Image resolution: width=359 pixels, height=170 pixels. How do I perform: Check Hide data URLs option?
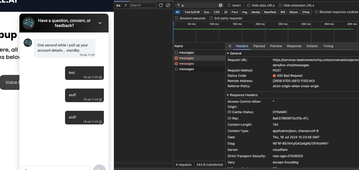(x=249, y=5)
